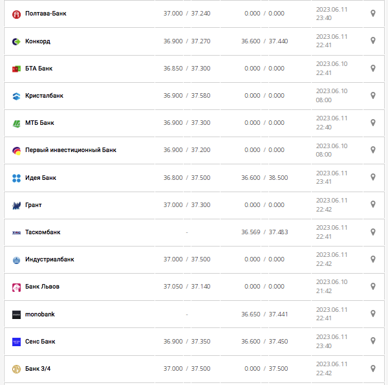Click location pin in Индустриалбанк row
The image size is (388, 385).
pos(373,259)
